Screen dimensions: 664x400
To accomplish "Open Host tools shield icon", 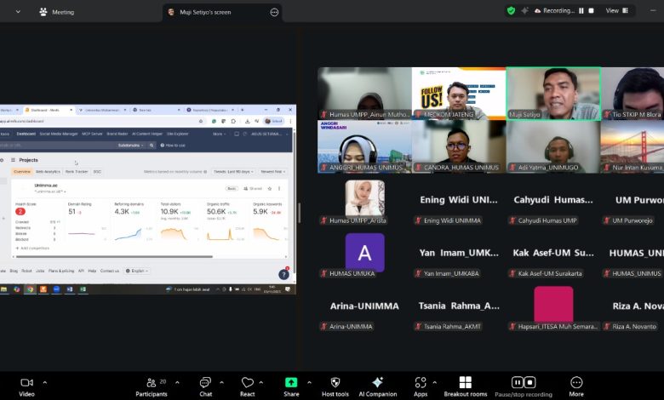I will [335, 384].
